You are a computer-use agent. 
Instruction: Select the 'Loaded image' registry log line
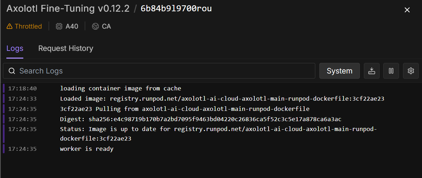tap(222, 99)
